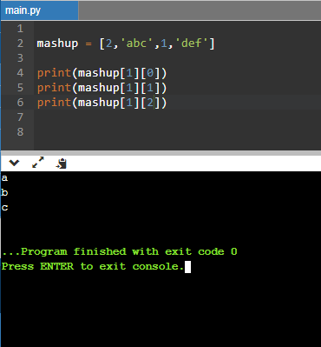Click the output letter 'a' in the console

click(4, 178)
